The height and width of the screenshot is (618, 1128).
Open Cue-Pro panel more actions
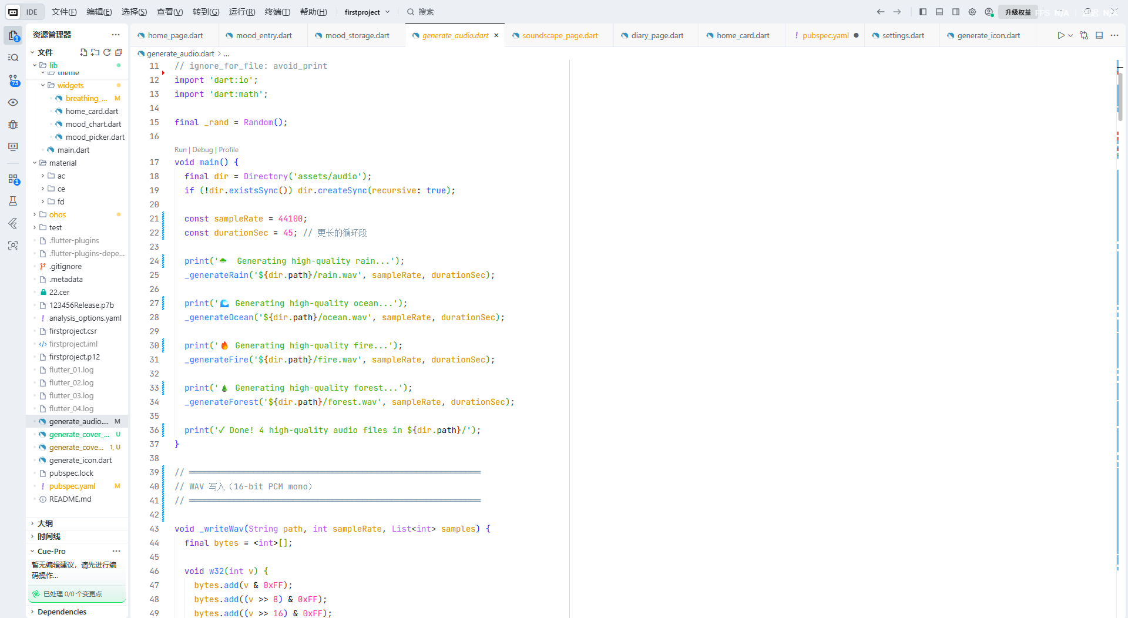[x=116, y=551]
